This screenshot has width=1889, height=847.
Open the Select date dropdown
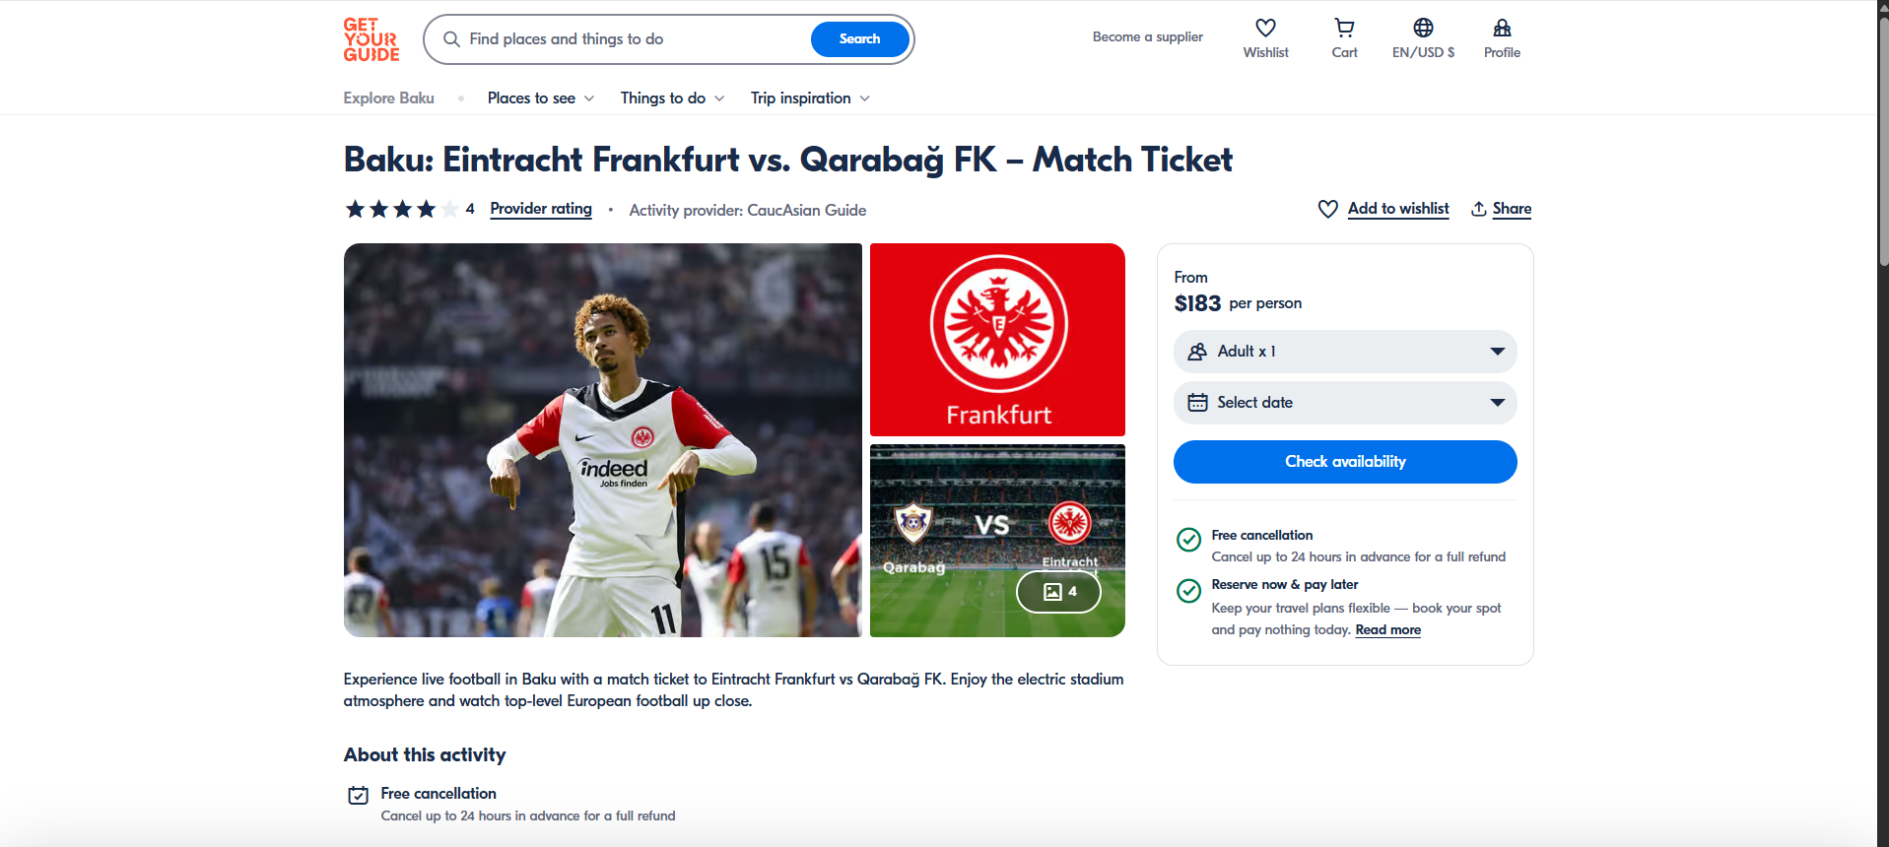(x=1344, y=403)
